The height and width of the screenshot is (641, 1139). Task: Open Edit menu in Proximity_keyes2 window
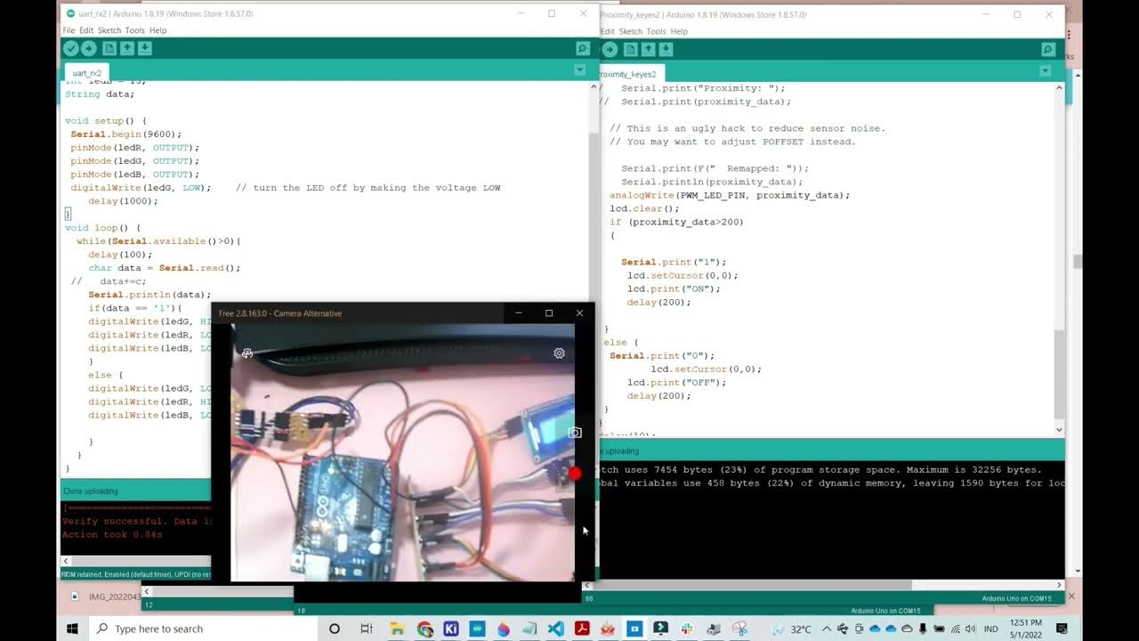(608, 31)
